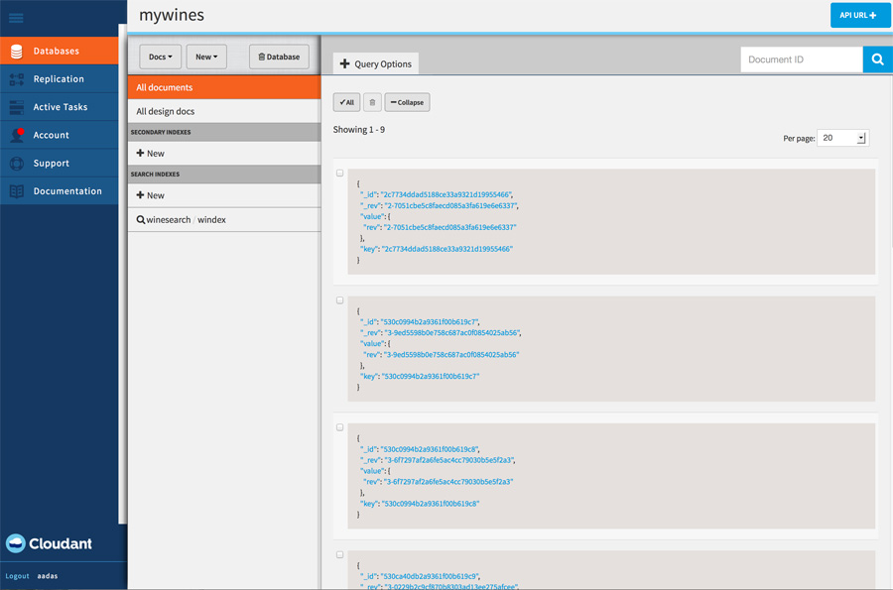Viewport: 893px width, 590px height.
Task: Focus the Document ID search field
Action: click(802, 59)
